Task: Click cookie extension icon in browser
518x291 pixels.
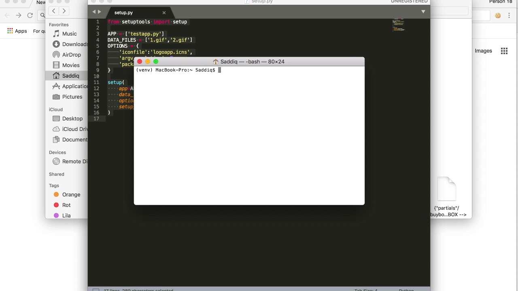Action: (x=498, y=15)
